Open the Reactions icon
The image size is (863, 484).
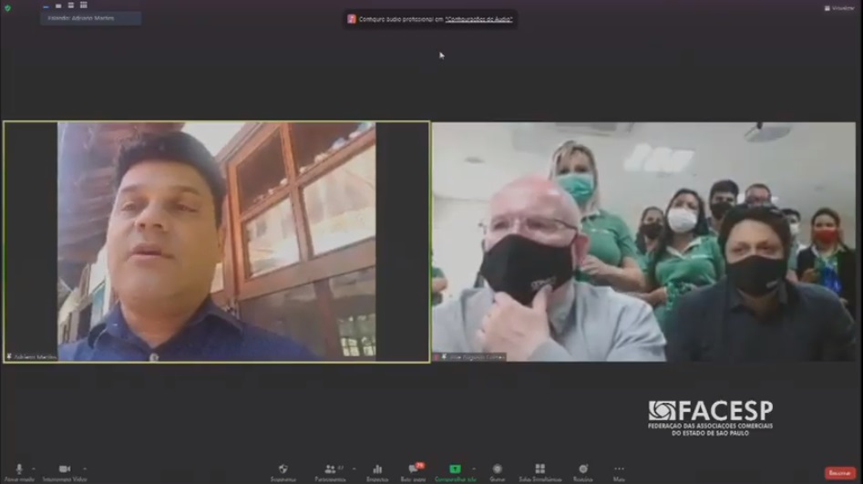coord(582,469)
